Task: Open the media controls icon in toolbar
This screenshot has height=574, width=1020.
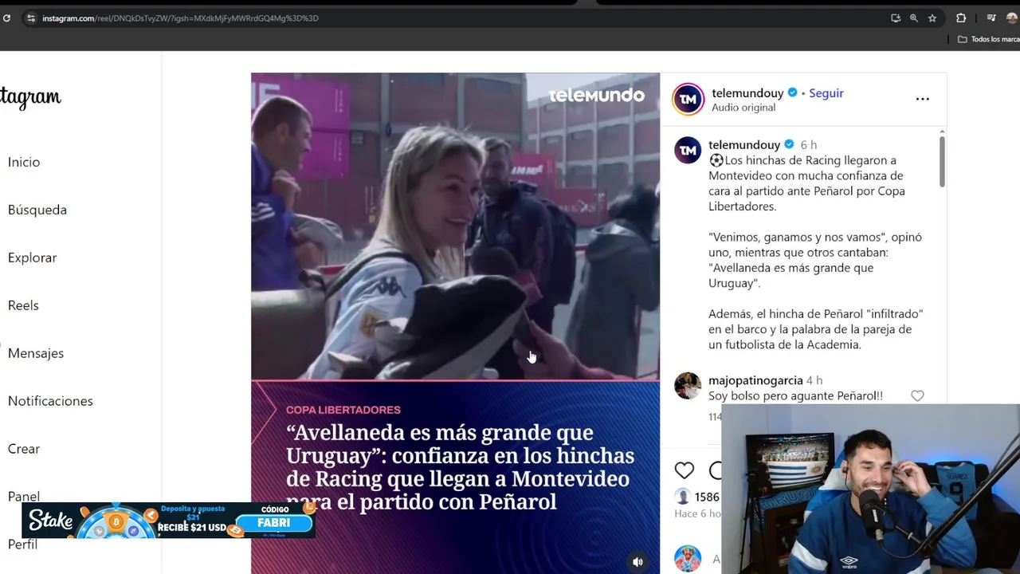Action: click(991, 18)
